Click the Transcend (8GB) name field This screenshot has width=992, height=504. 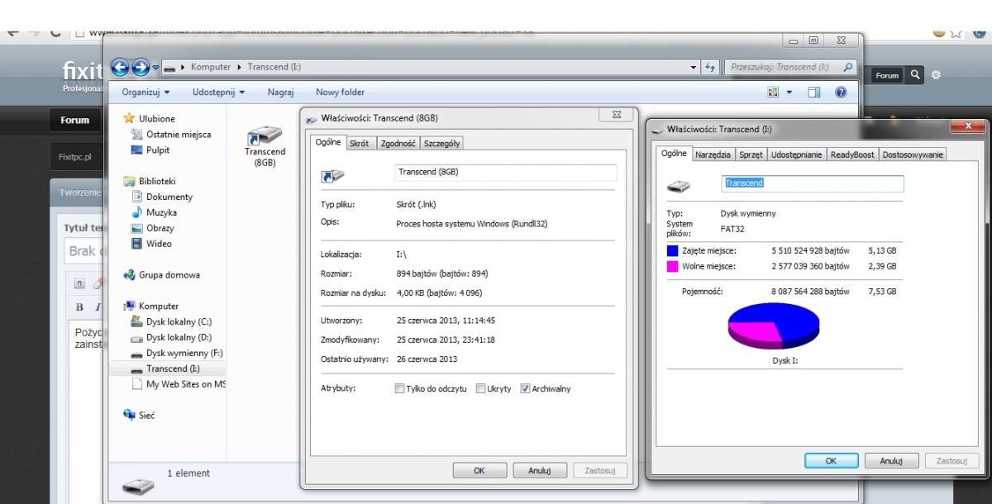(x=505, y=172)
